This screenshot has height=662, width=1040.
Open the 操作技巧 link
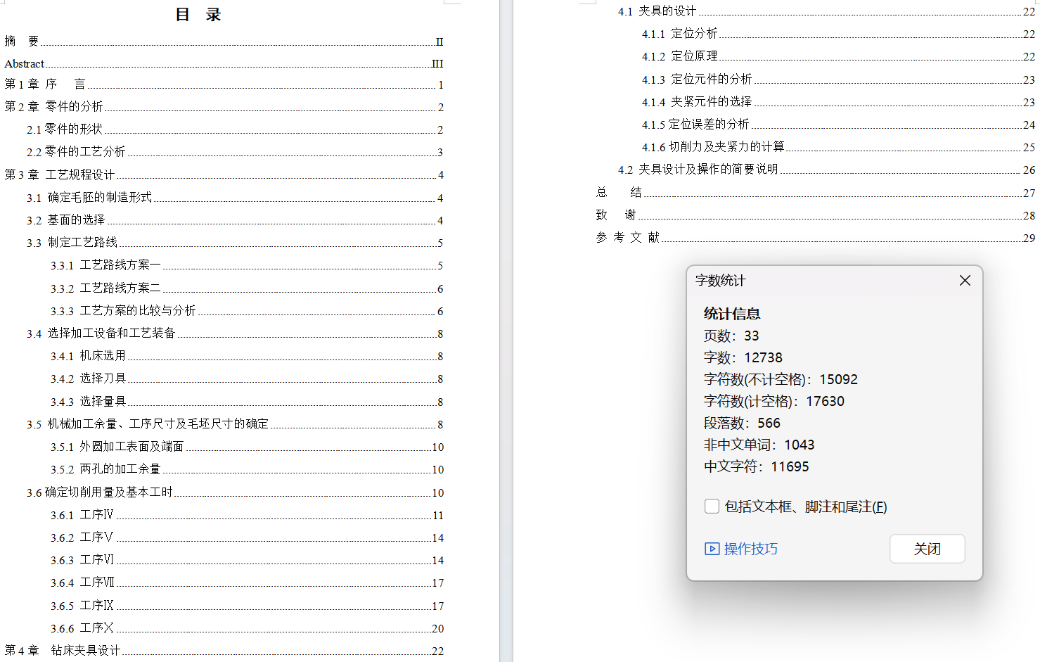click(751, 549)
